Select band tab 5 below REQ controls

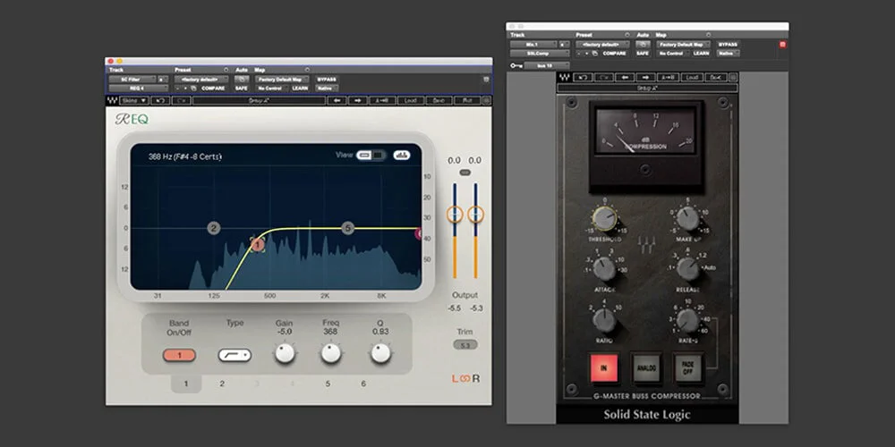coord(328,384)
